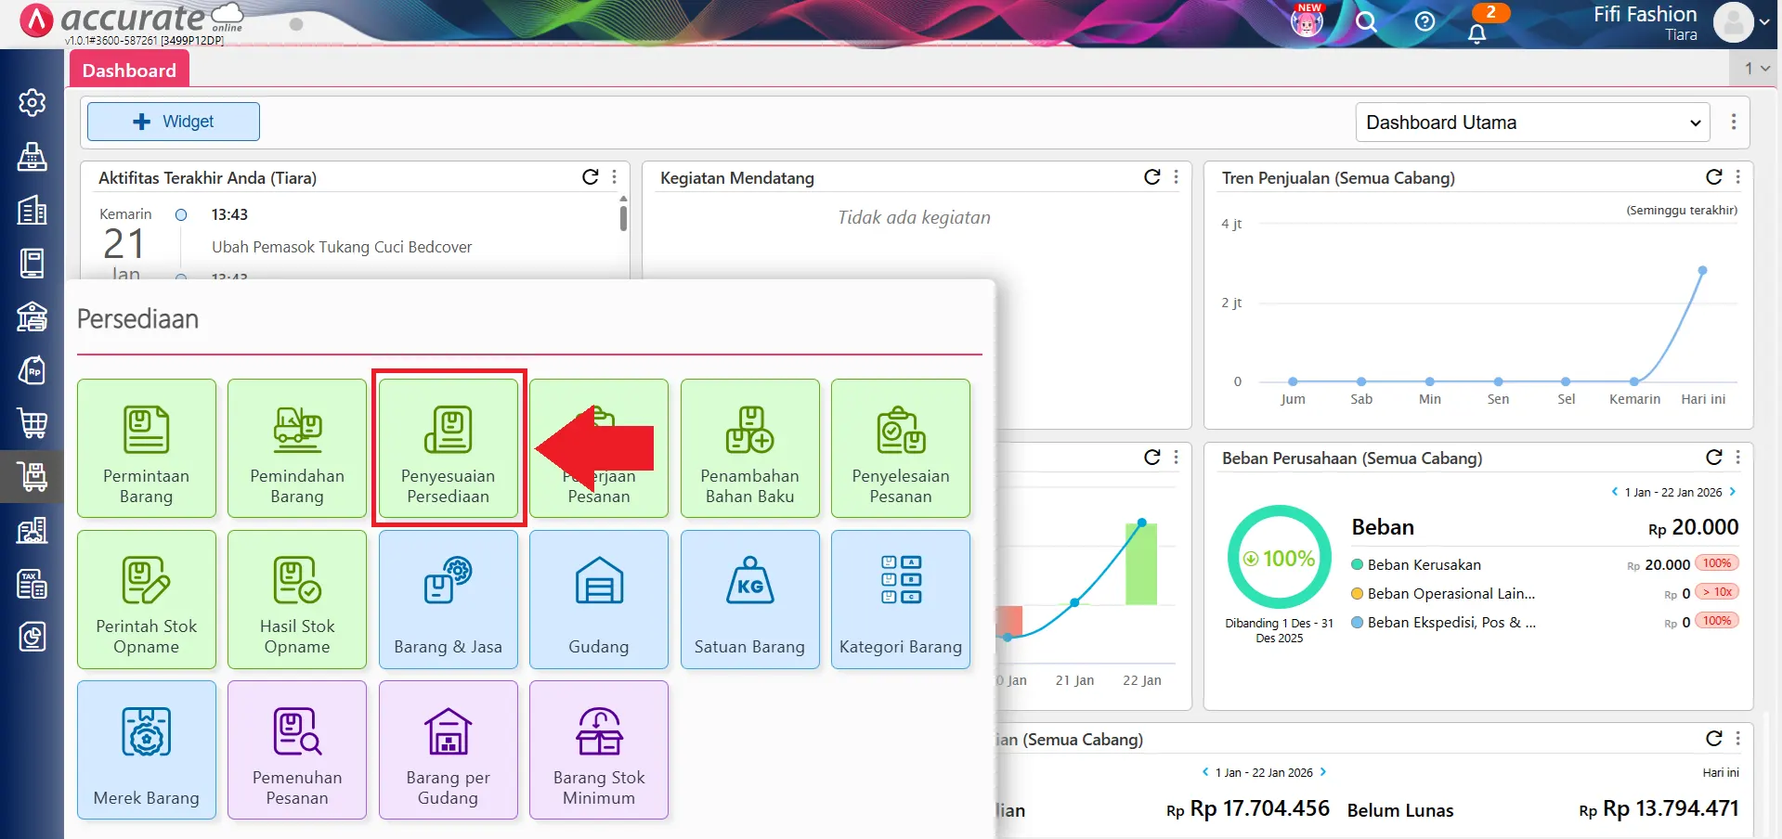Open the Gudang warehouse tile
The image size is (1782, 839).
point(599,600)
